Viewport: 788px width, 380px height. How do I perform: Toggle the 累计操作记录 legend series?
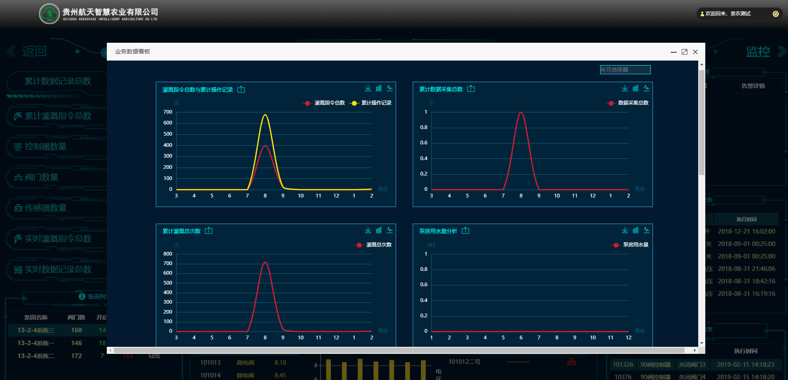371,103
